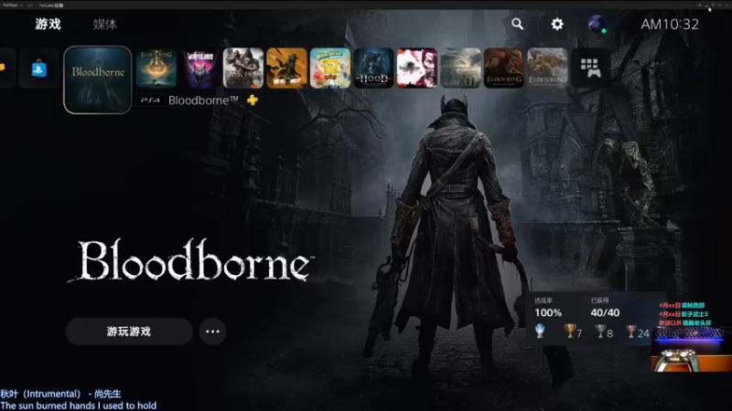Open the PotPlayer menu in title bar
The image size is (732, 411).
tap(12, 5)
